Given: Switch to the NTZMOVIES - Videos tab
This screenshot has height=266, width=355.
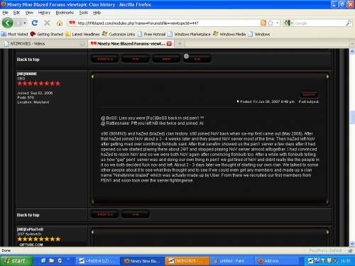Looking at the screenshot, I should (44, 43).
